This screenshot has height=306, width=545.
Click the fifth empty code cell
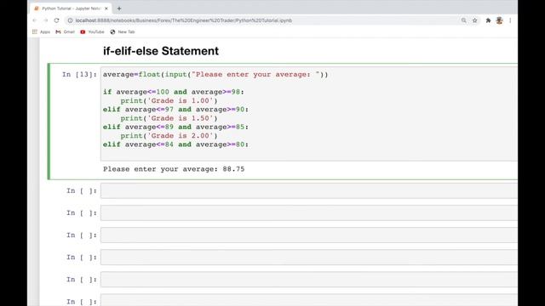coord(308,280)
